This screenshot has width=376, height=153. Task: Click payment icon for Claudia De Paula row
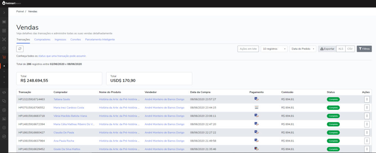[256, 132]
